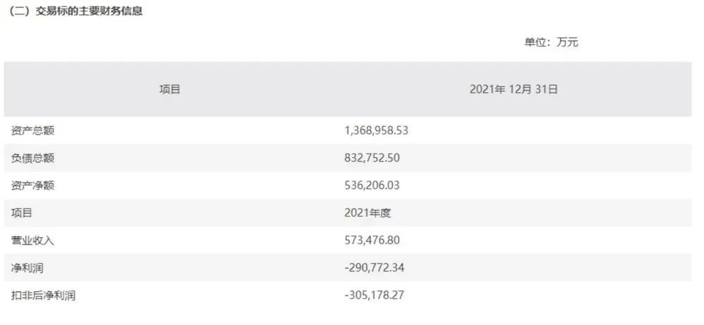Select the 2021年12月31日 column header
The height and width of the screenshot is (325, 704).
pyautogui.click(x=514, y=89)
